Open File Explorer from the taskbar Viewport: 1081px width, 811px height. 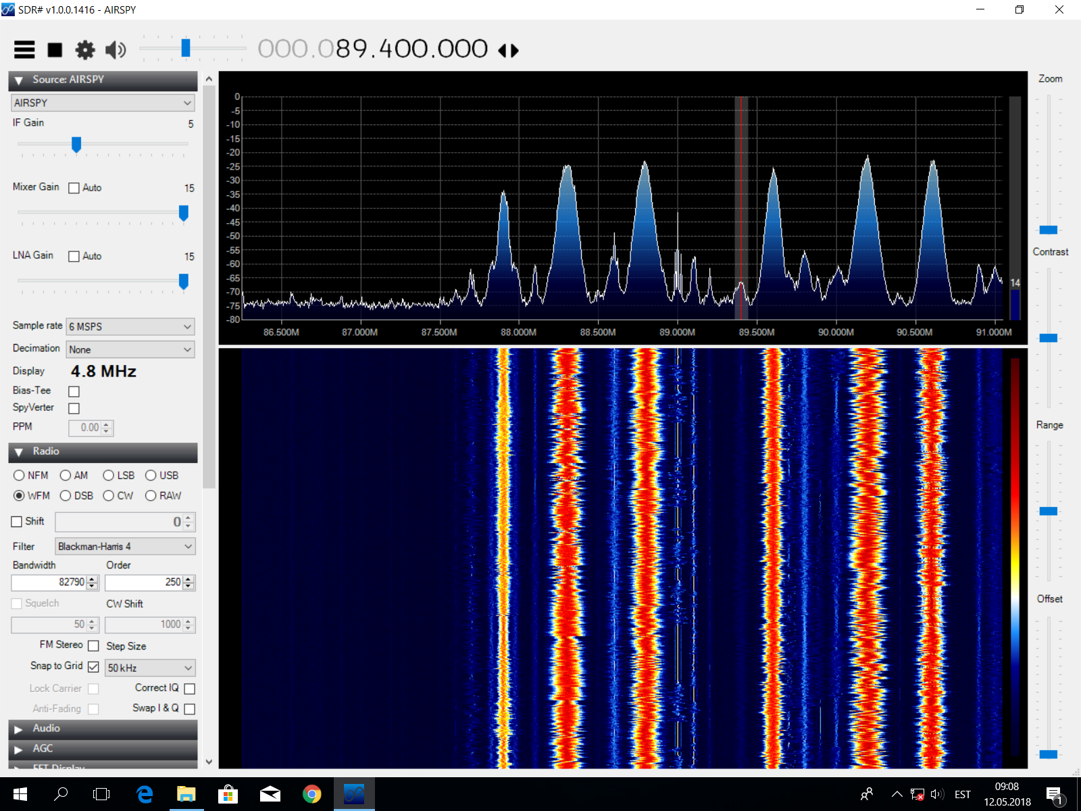click(186, 794)
